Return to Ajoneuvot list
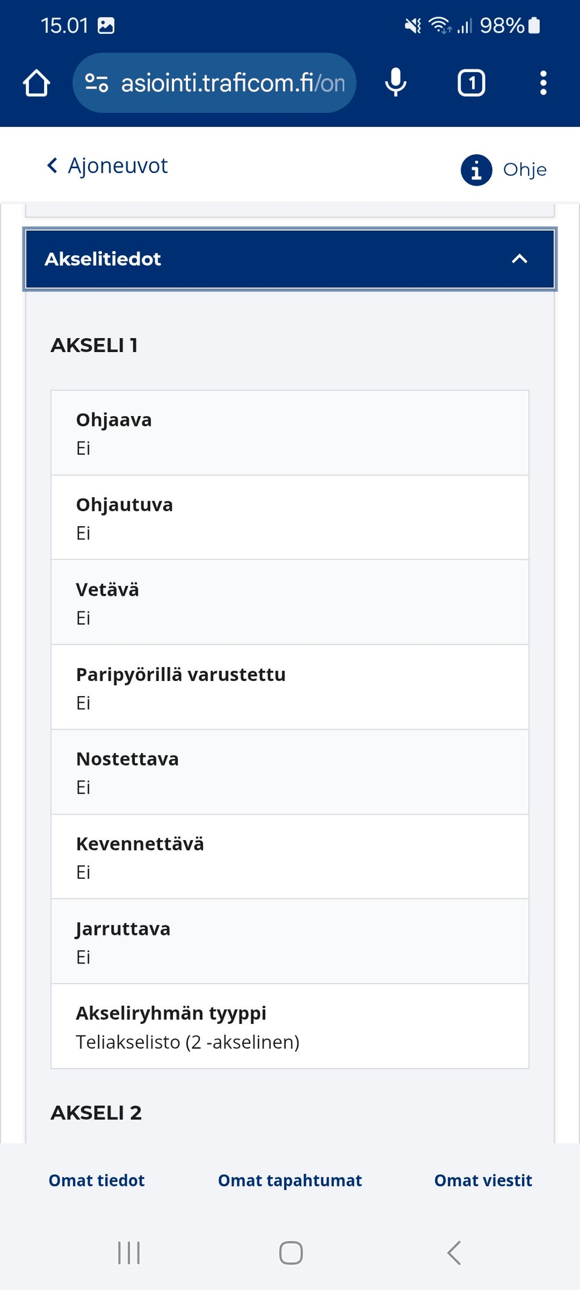The image size is (580, 1290). pyautogui.click(x=106, y=165)
